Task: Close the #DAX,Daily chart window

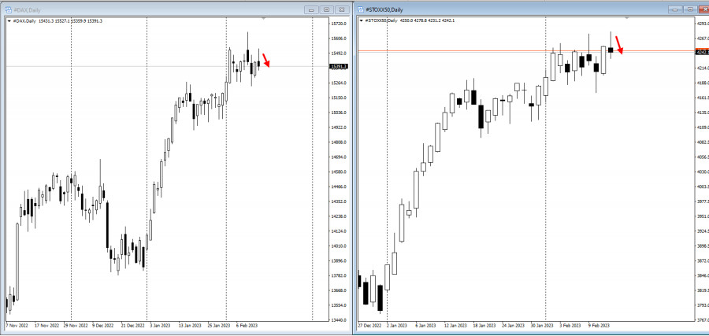Action: tap(343, 9)
